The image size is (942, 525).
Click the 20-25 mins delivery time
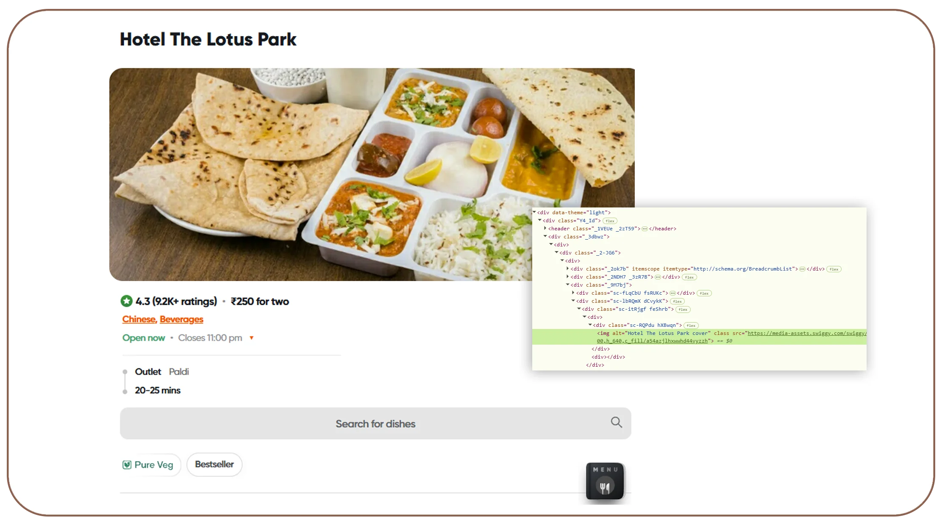tap(158, 390)
